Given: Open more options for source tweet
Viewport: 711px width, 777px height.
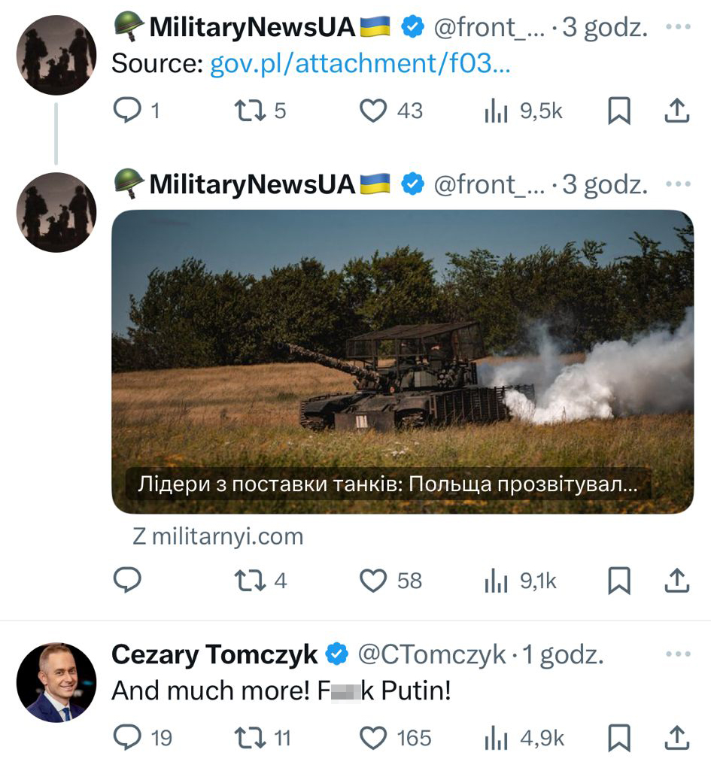Looking at the screenshot, I should click(678, 28).
